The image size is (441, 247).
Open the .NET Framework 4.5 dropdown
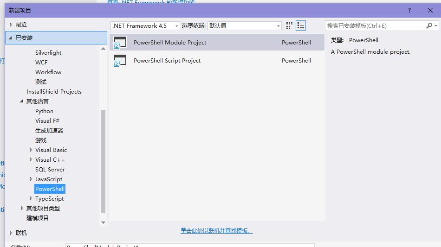145,26
